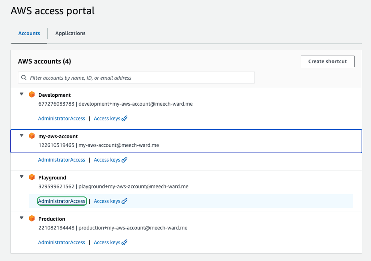
Task: Click the my-aws-account ID 122610519465 line
Action: tap(99, 145)
